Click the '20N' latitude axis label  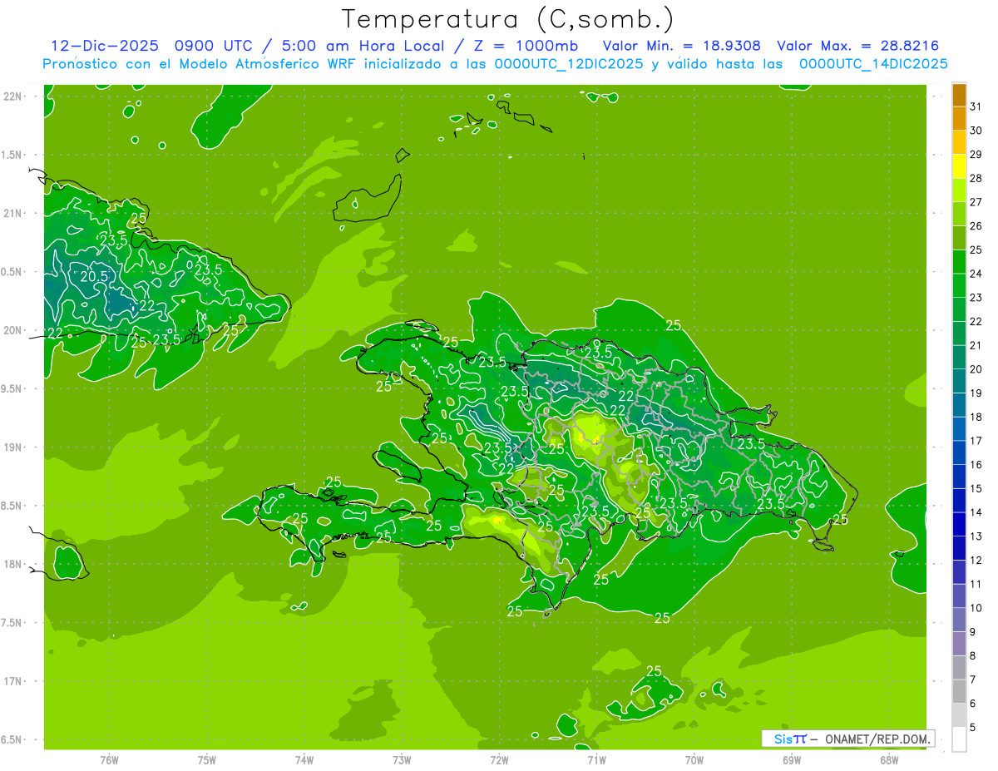13,330
